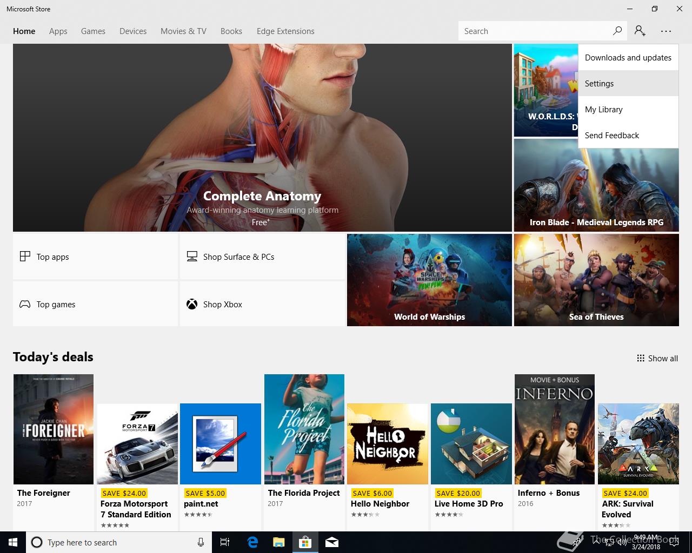Screen dimensions: 692x553
Task: Click the Forza Motorsport 7 Standard Edition title
Action: (x=136, y=509)
